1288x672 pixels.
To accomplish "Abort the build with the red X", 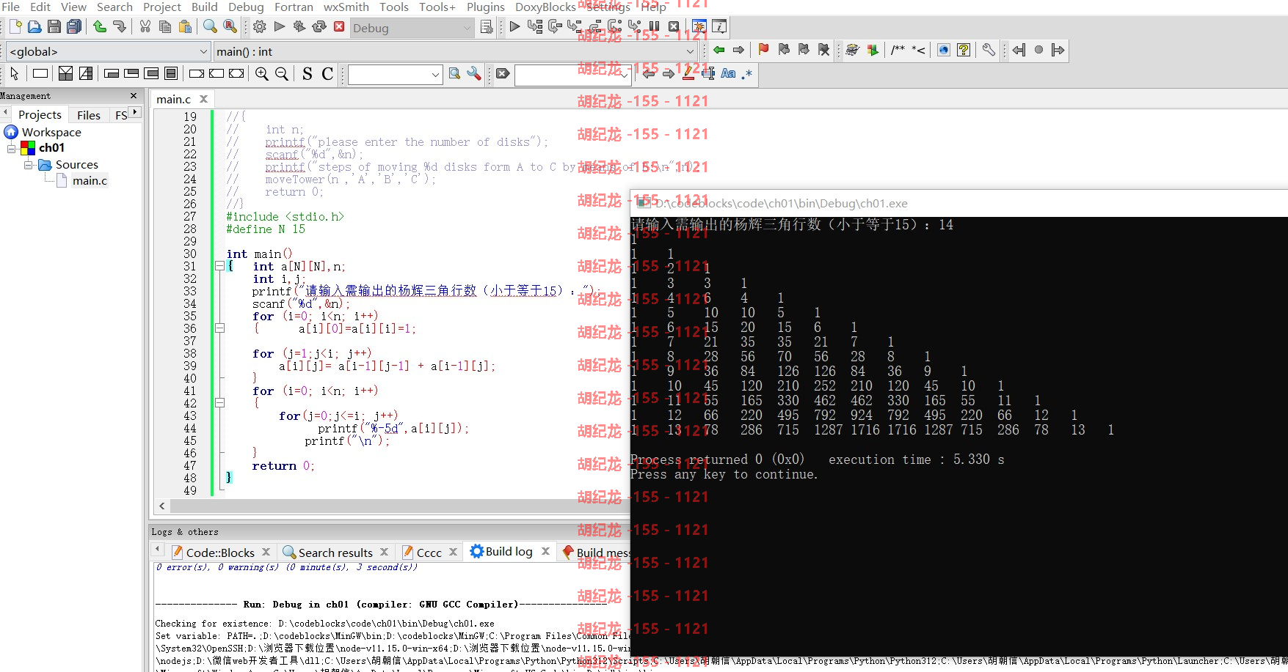I will [x=339, y=27].
